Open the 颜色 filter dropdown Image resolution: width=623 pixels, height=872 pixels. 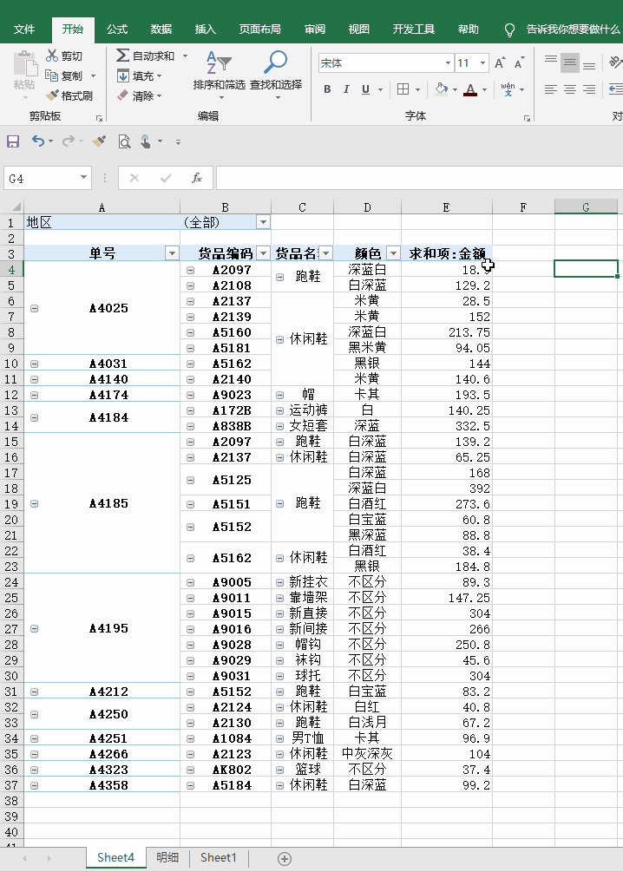pos(393,253)
